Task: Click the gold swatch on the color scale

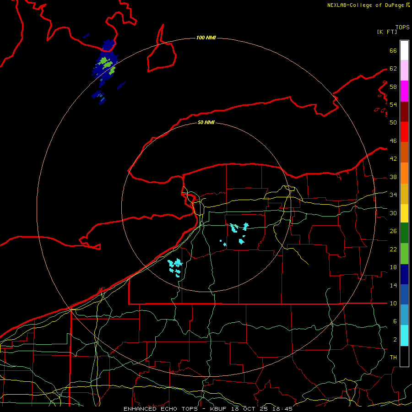Action: pos(404,194)
